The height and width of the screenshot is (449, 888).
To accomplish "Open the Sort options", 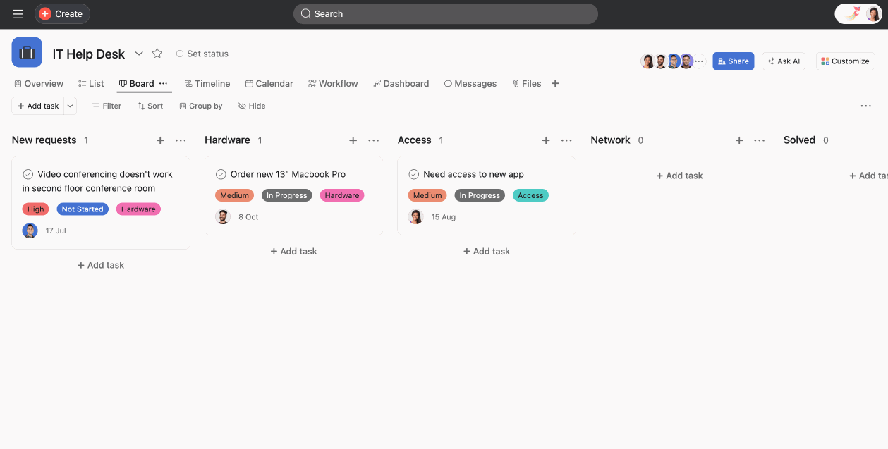I will coord(150,106).
